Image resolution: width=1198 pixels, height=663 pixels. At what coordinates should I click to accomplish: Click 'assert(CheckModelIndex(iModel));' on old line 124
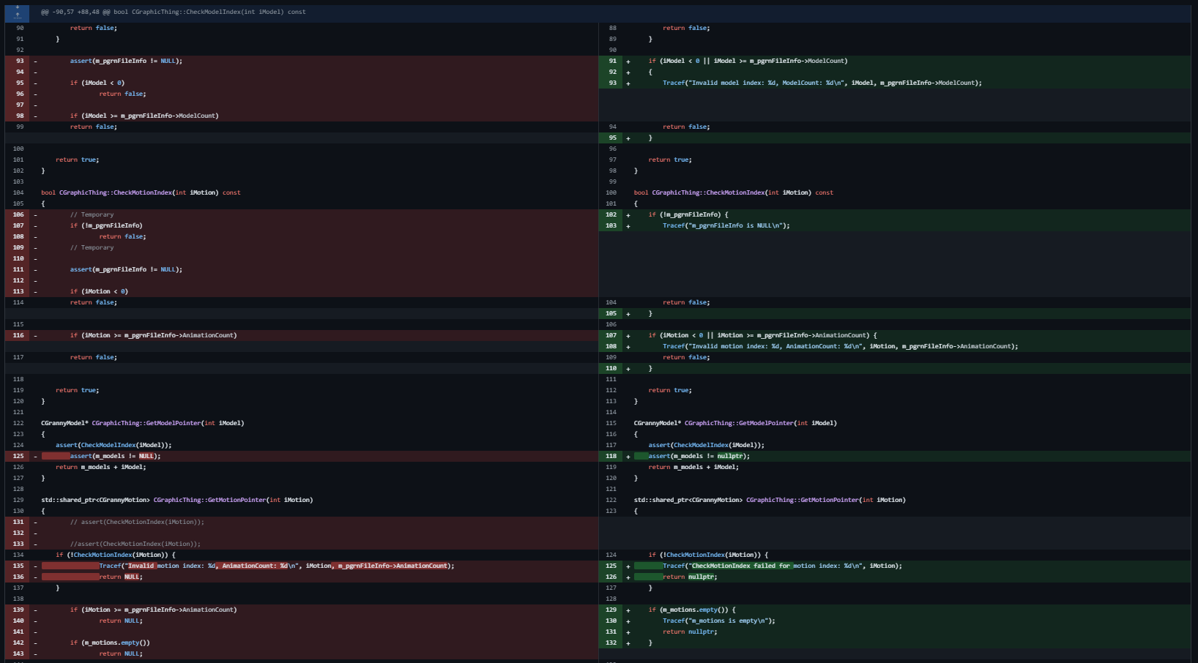pyautogui.click(x=114, y=445)
